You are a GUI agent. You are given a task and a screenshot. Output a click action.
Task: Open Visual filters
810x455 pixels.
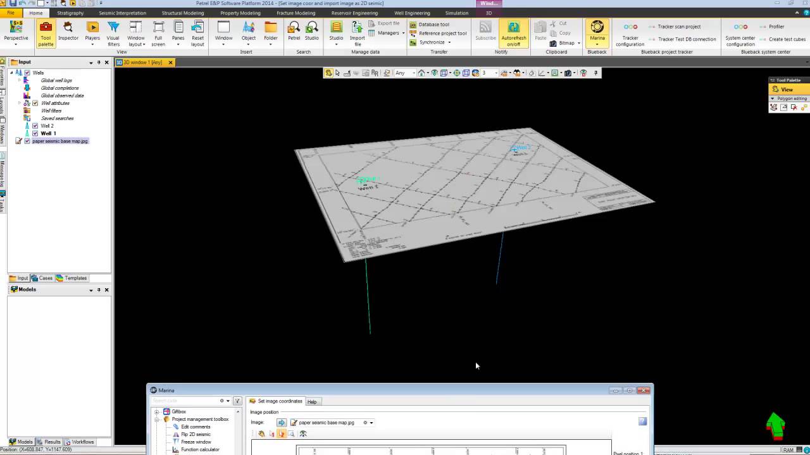tap(113, 34)
